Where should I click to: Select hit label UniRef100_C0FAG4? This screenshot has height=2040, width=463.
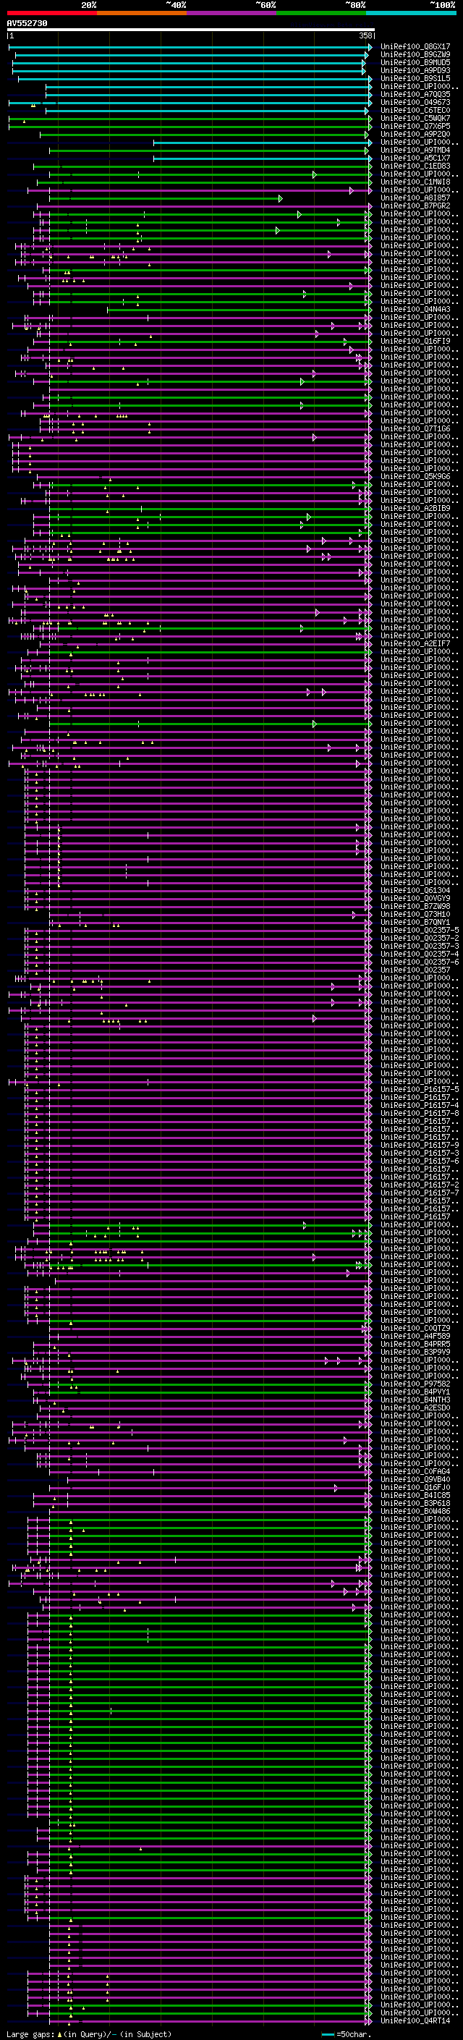415,1471
